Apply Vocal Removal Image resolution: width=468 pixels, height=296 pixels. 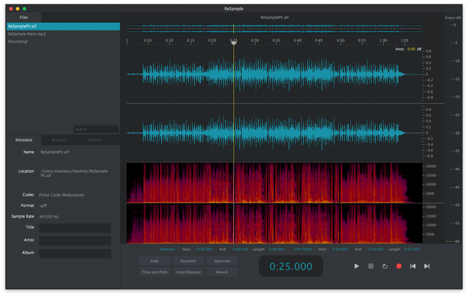(188, 272)
